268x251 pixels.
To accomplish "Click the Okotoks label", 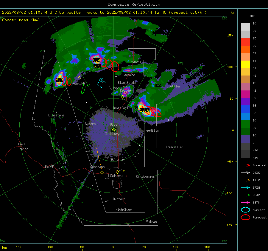I will [x=119, y=199].
